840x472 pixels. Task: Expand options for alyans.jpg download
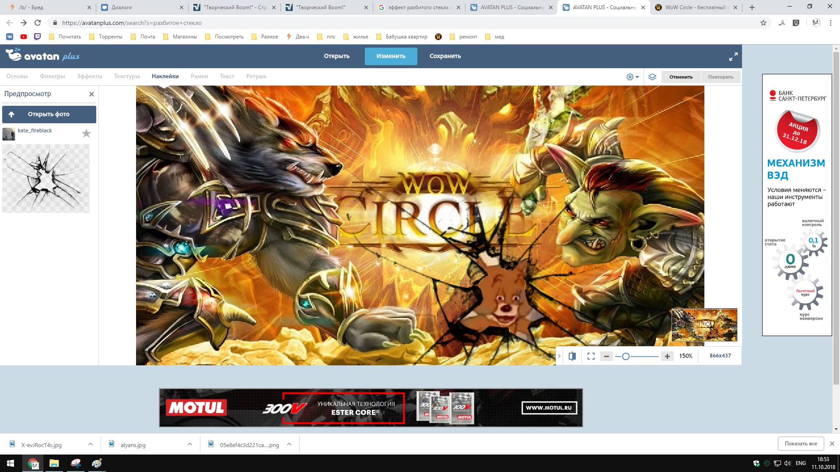pos(190,444)
